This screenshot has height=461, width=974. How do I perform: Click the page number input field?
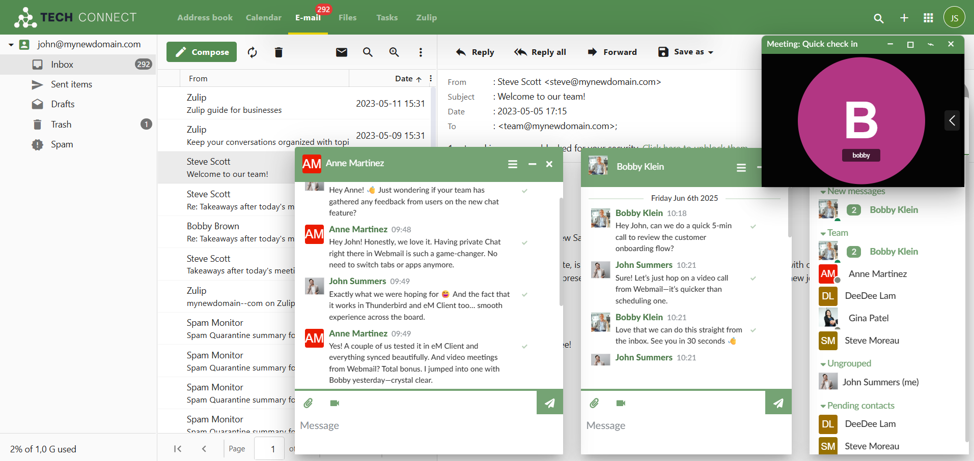269,449
